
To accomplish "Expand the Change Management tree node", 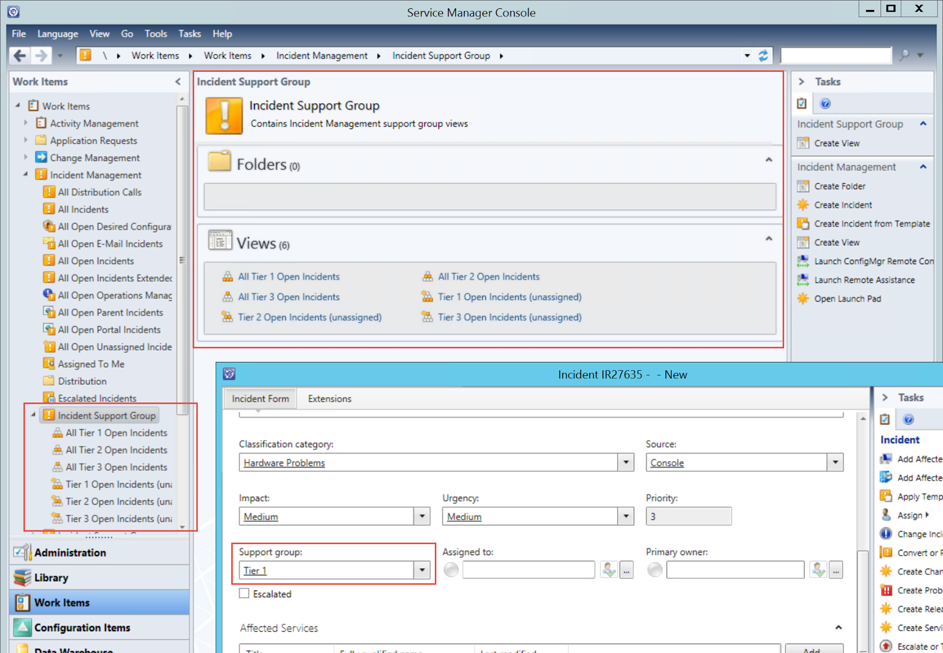I will coord(25,157).
